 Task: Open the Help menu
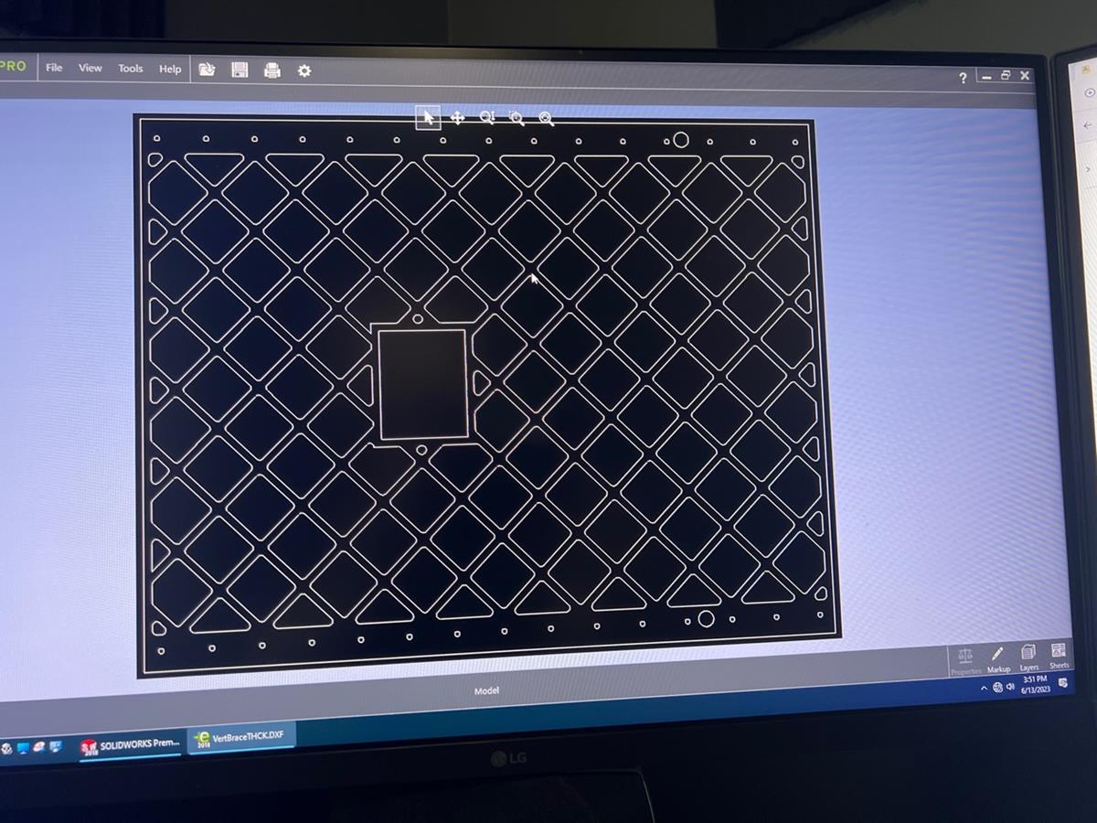coord(170,69)
